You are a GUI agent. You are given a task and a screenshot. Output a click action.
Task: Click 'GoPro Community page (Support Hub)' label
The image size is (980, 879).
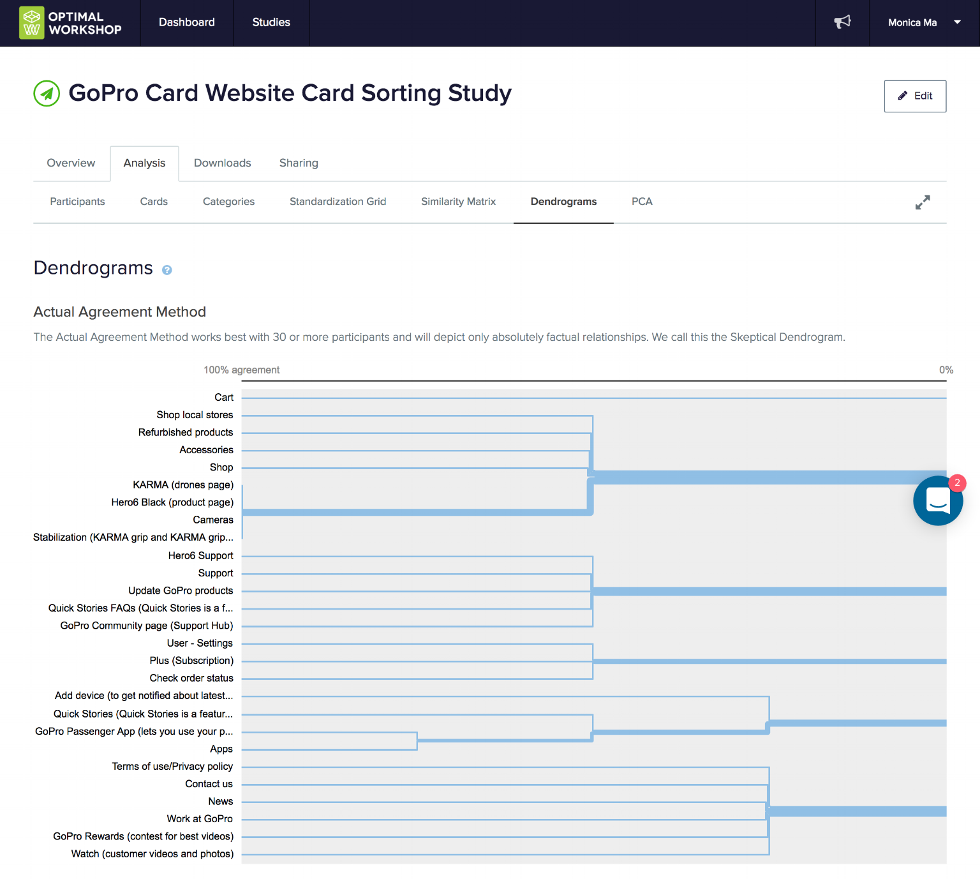pyautogui.click(x=147, y=626)
